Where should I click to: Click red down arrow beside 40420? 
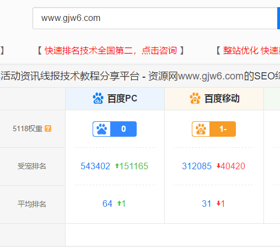click(218, 166)
